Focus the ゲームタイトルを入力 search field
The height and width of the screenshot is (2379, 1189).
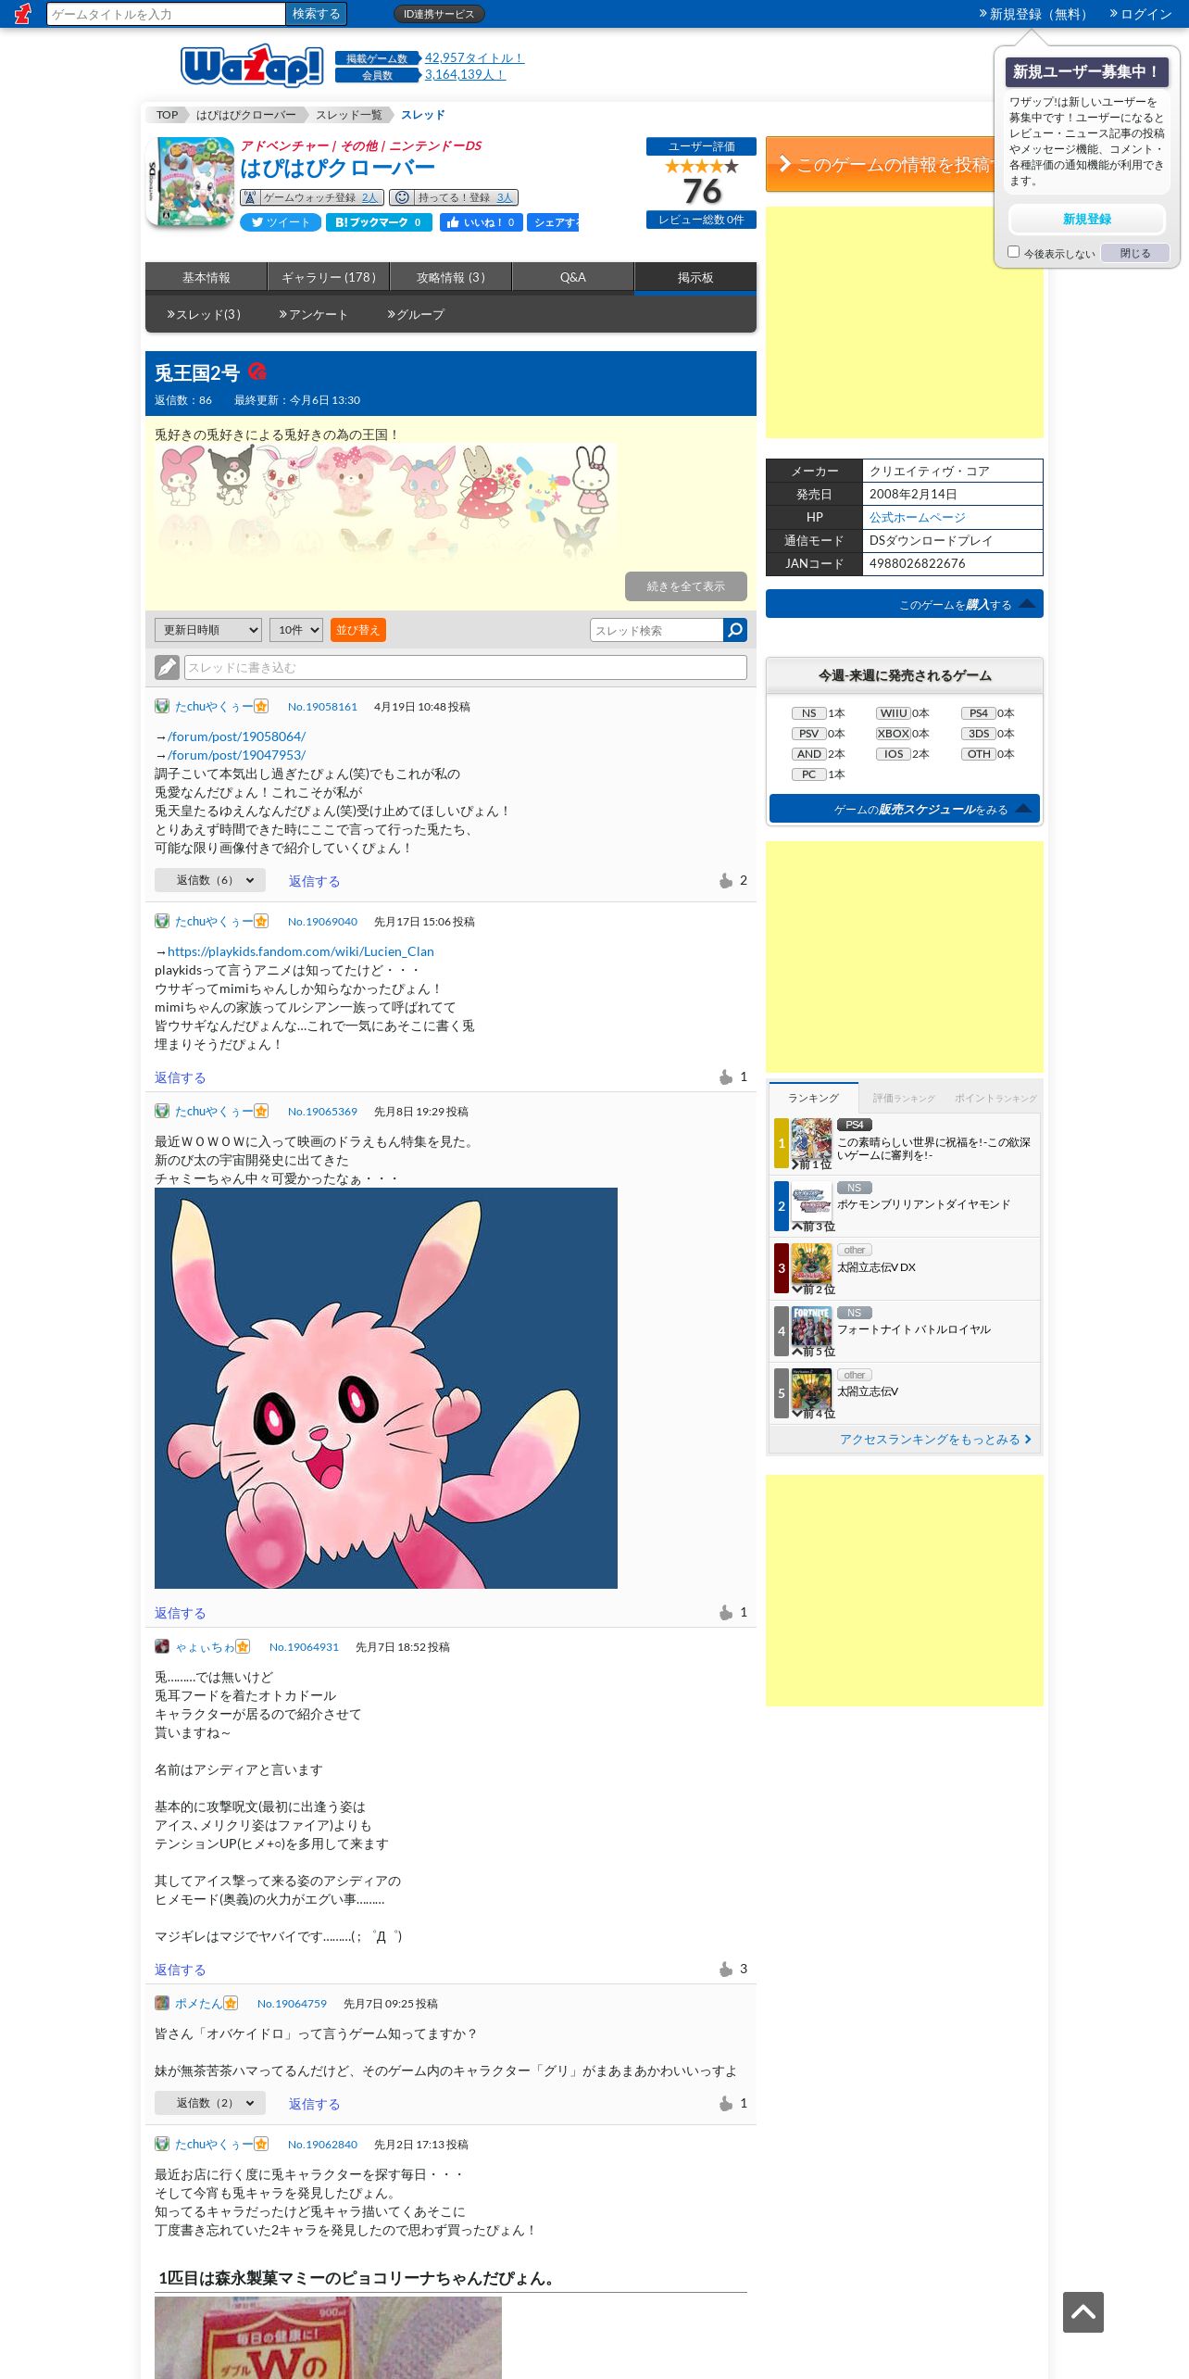click(x=166, y=14)
